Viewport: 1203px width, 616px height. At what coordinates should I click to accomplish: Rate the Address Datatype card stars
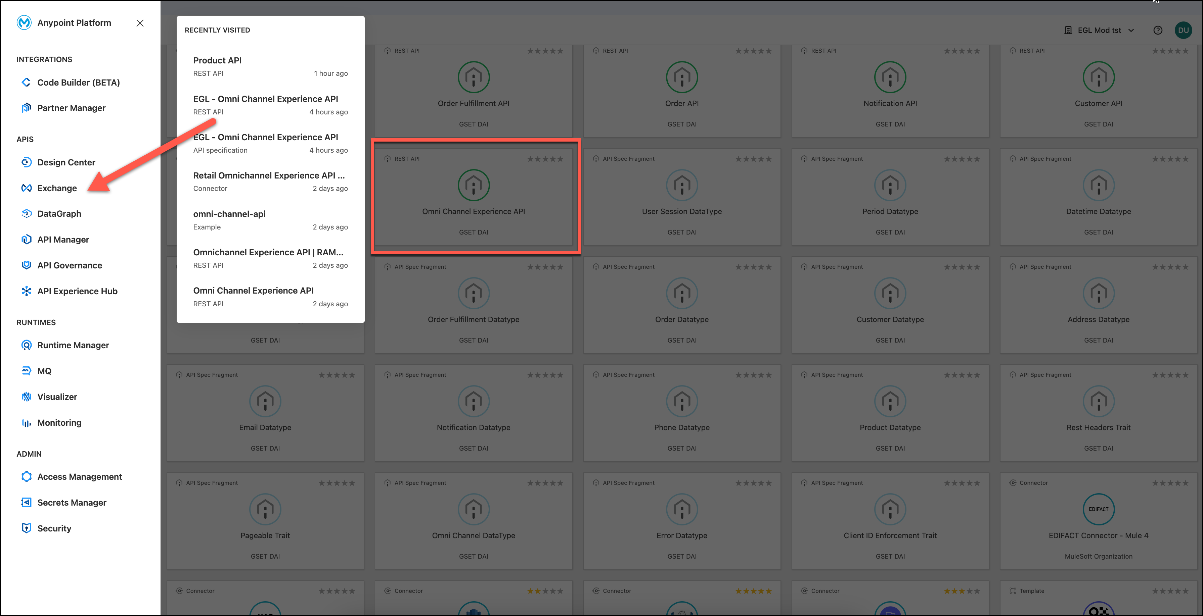tap(1170, 267)
